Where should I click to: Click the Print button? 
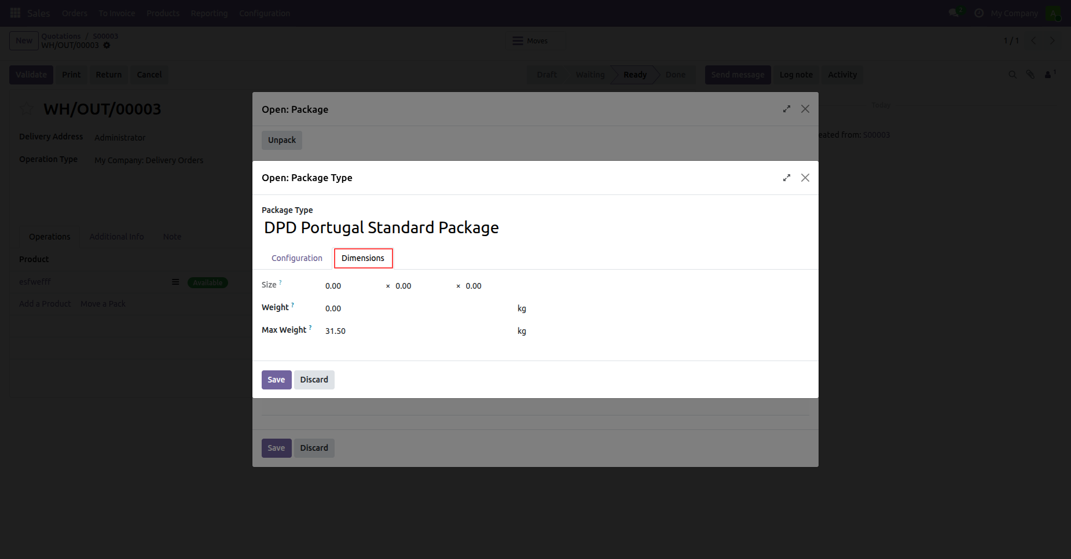(71, 75)
